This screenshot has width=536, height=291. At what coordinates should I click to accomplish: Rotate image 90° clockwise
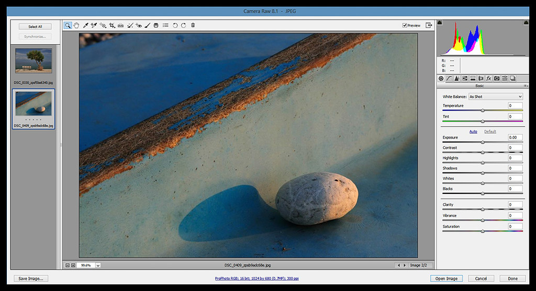point(184,25)
